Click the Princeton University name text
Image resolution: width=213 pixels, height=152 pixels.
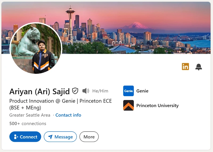coord(157,105)
